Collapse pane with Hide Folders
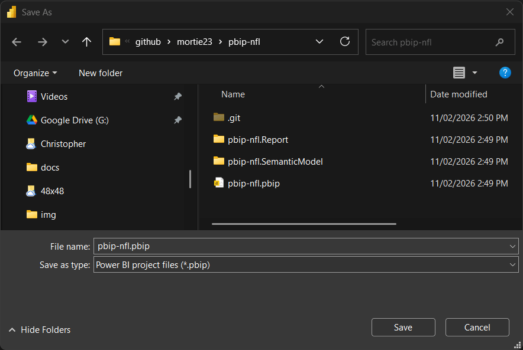 pyautogui.click(x=39, y=330)
